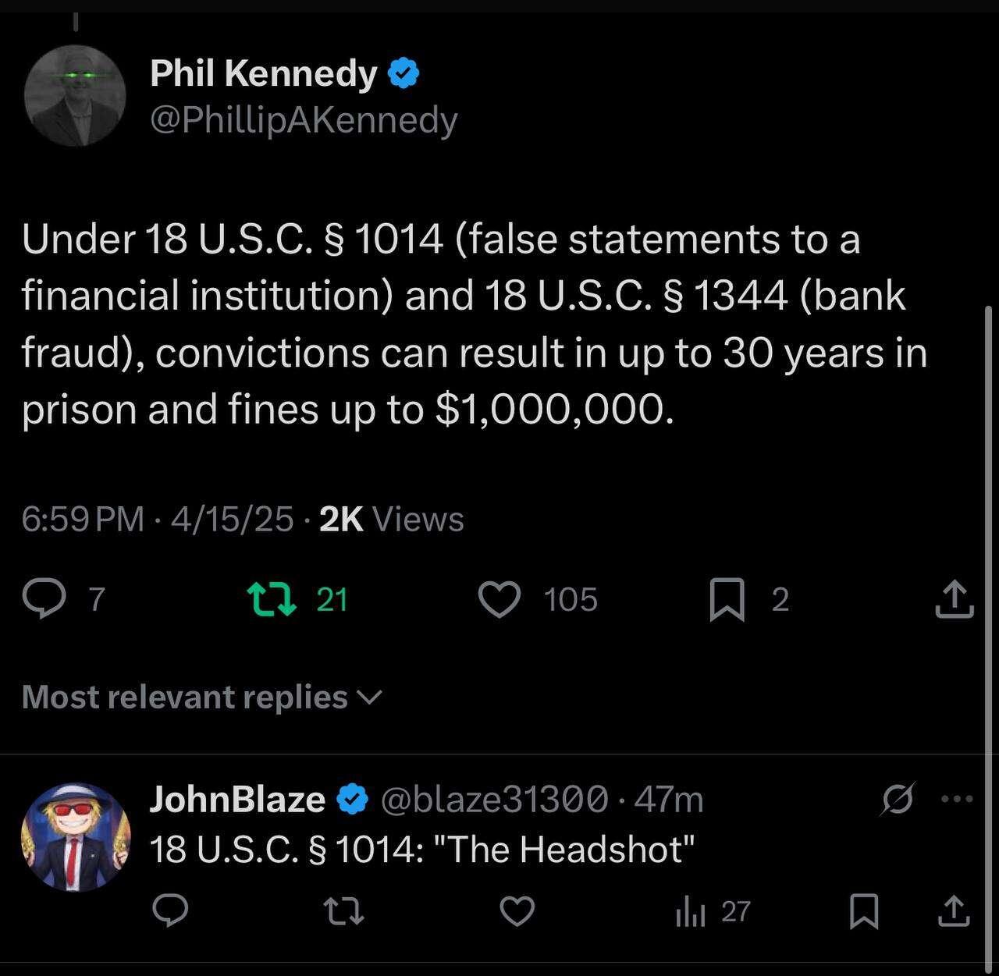Repost JohnBlaze's reply
999x976 pixels.
click(343, 910)
